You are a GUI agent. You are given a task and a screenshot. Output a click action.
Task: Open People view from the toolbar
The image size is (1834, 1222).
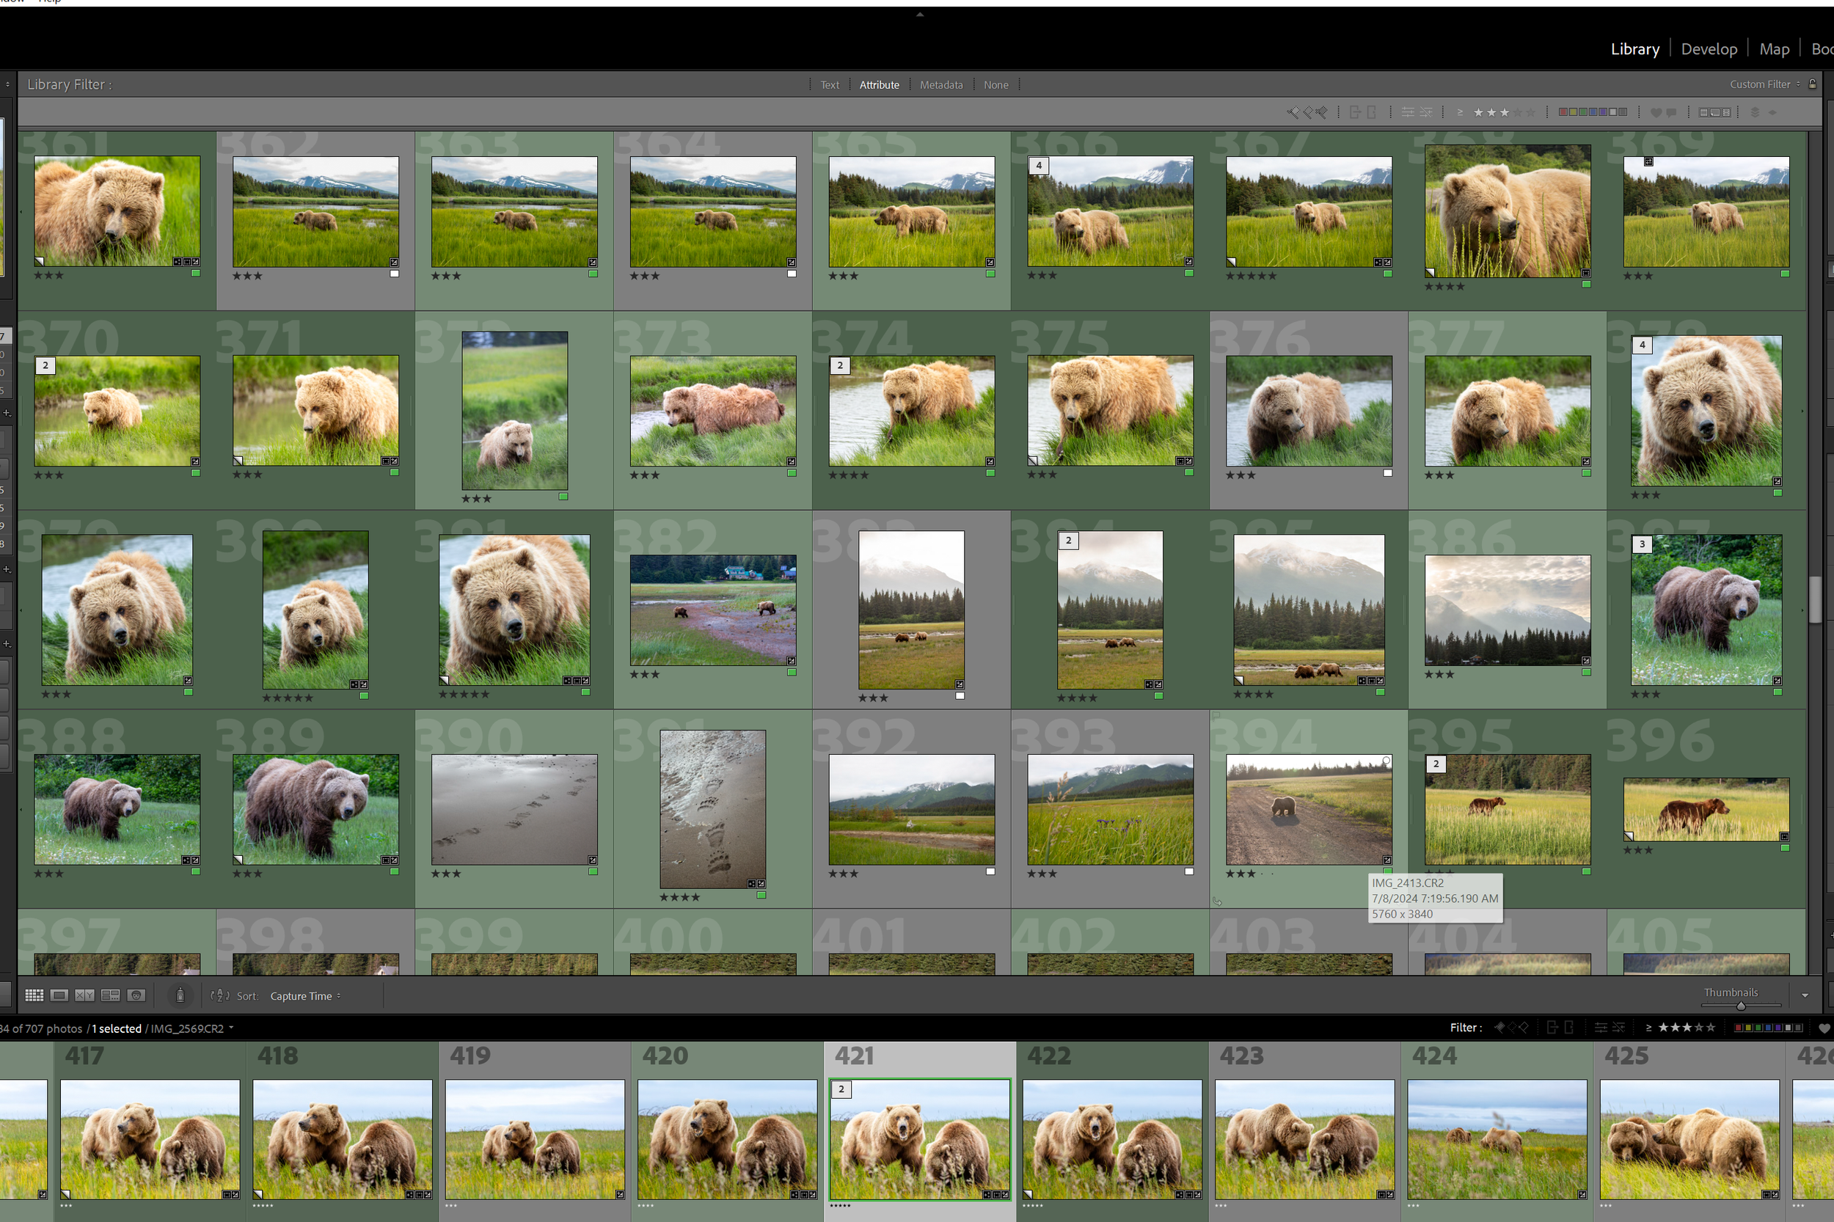[136, 995]
